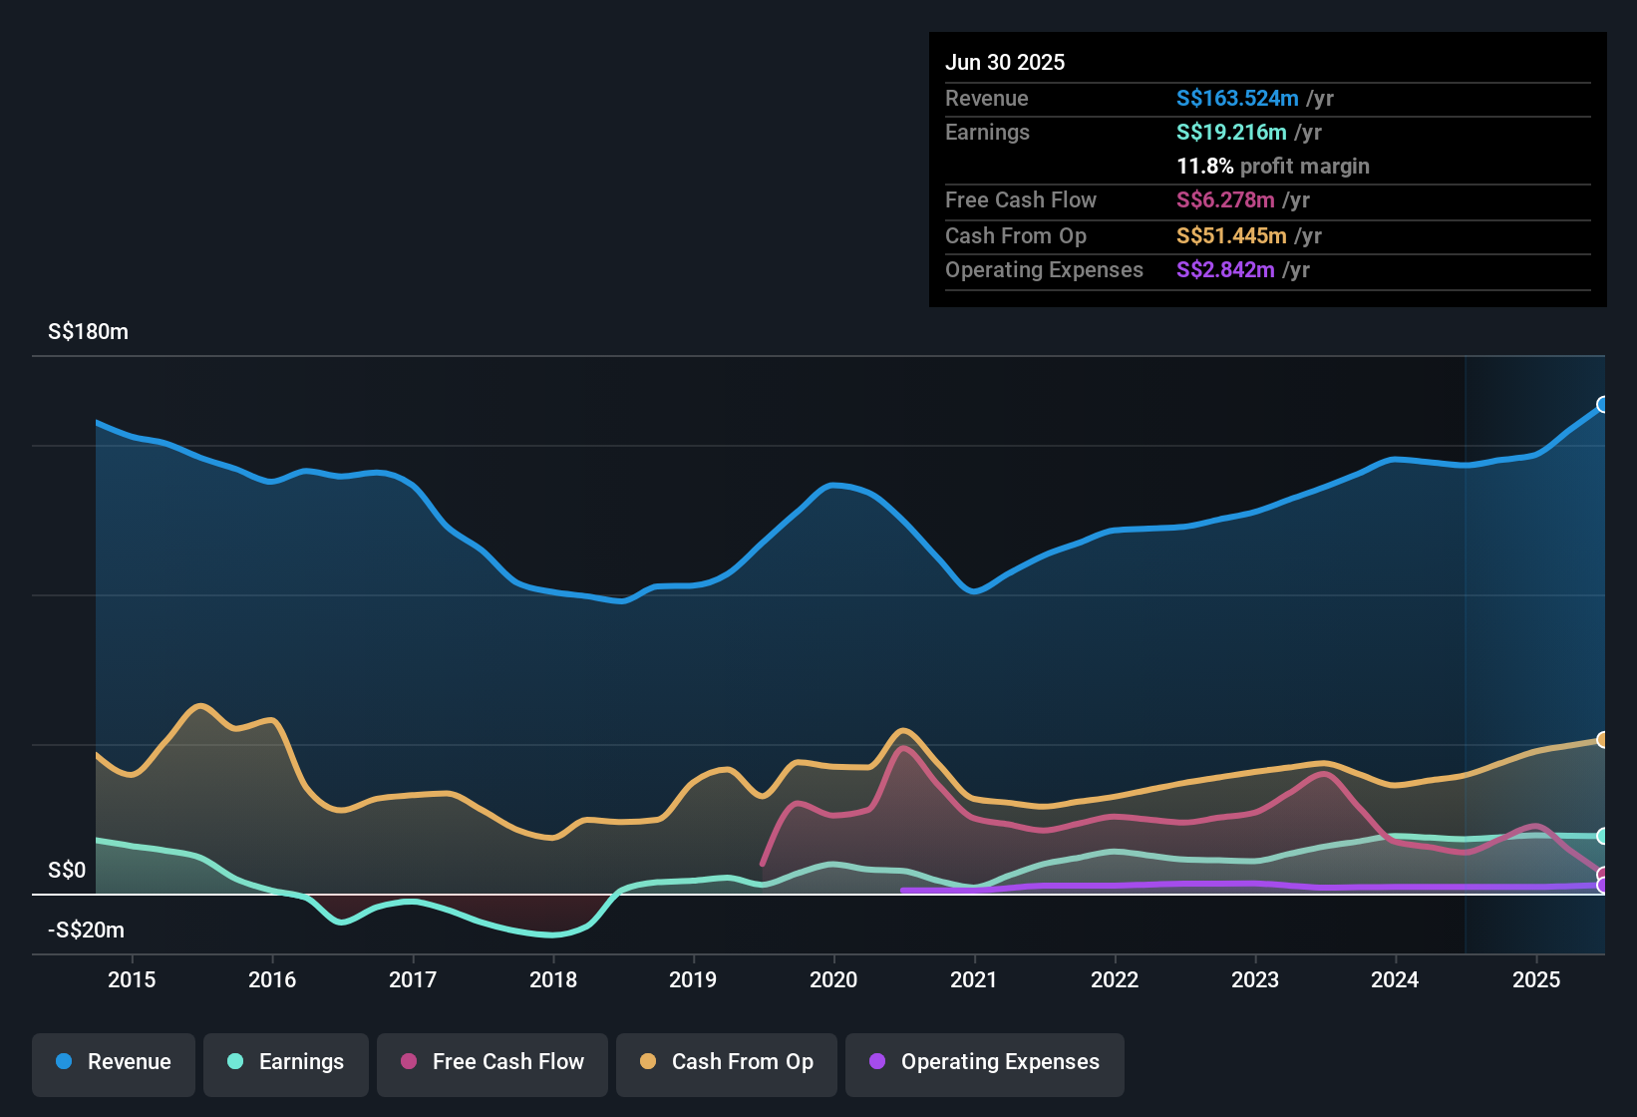Select the Revenue endpoint marker on chart
This screenshot has width=1637, height=1117.
coord(1603,404)
